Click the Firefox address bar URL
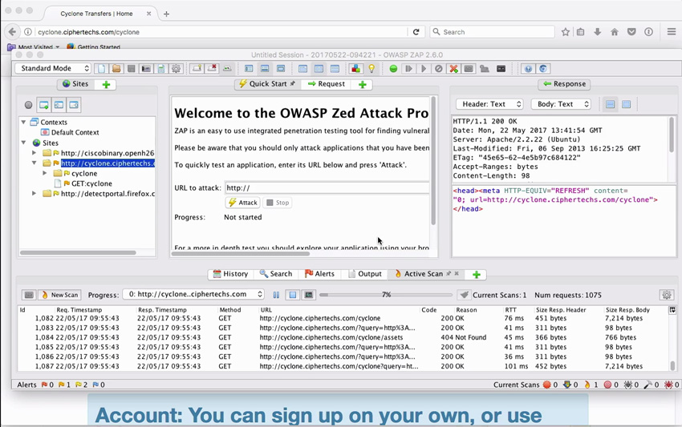Viewport: 682px width, 427px height. coord(89,32)
